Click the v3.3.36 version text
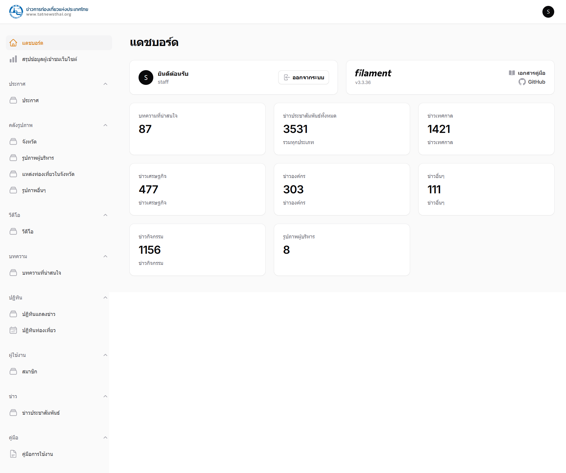Image resolution: width=566 pixels, height=473 pixels. (x=363, y=83)
